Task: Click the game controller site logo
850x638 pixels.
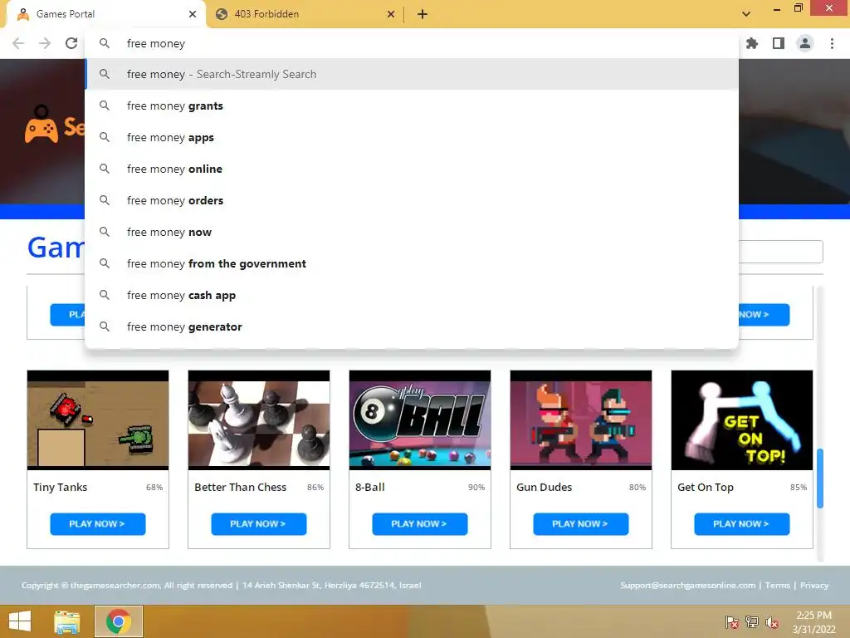Action: point(42,125)
